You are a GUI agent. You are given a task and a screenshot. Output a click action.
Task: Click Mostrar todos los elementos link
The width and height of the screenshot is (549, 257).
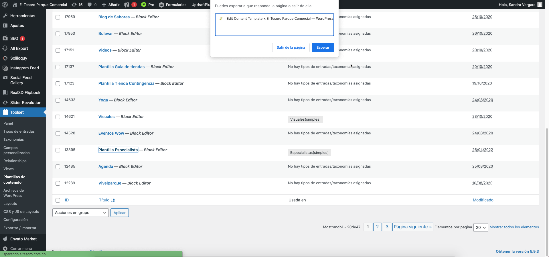coord(514,227)
